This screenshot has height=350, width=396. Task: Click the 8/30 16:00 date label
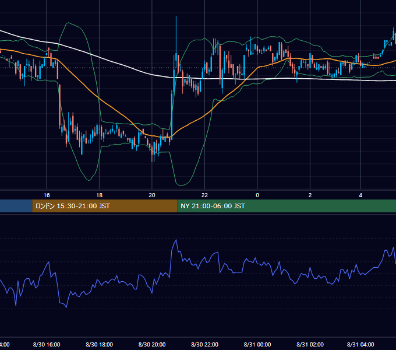click(x=47, y=344)
